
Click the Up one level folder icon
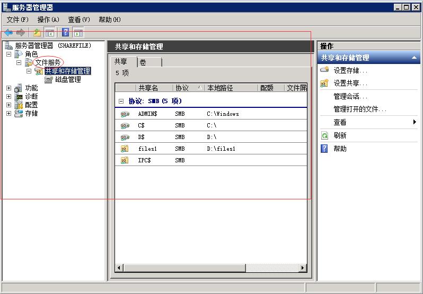37,33
